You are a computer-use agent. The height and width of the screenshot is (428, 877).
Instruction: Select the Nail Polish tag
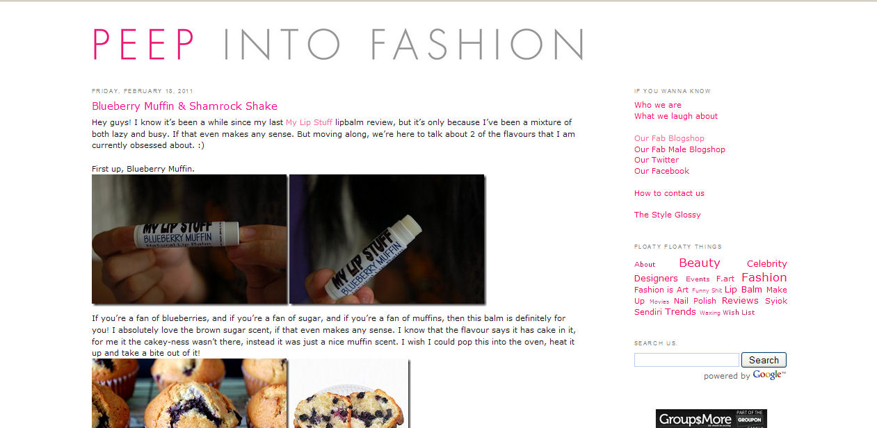695,301
